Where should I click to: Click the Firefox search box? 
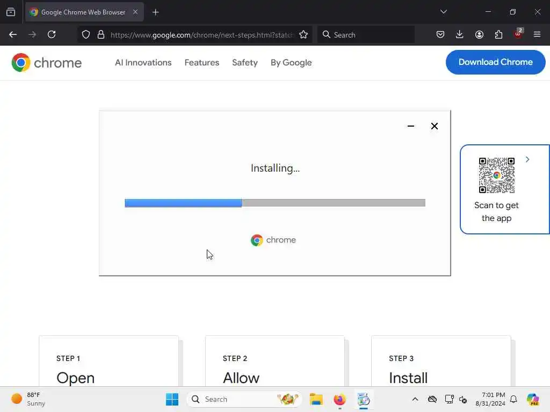[366, 35]
